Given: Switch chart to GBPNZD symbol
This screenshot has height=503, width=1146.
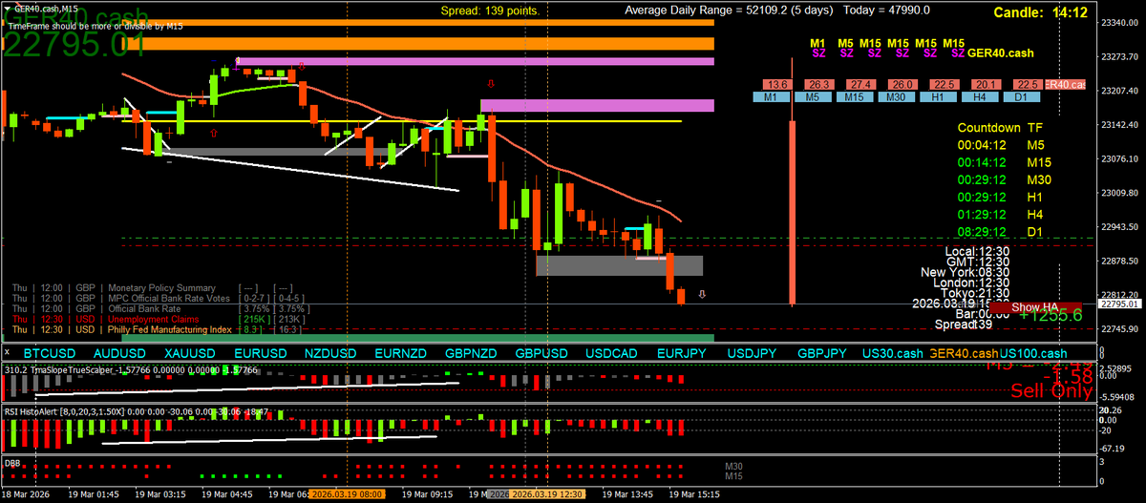Looking at the screenshot, I should point(471,353).
